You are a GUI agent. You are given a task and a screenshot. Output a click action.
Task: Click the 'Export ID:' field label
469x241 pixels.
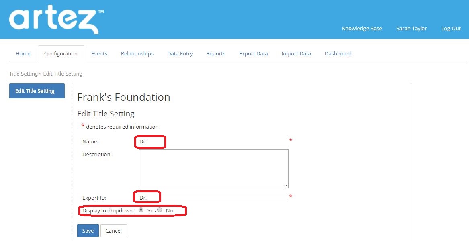[94, 198]
